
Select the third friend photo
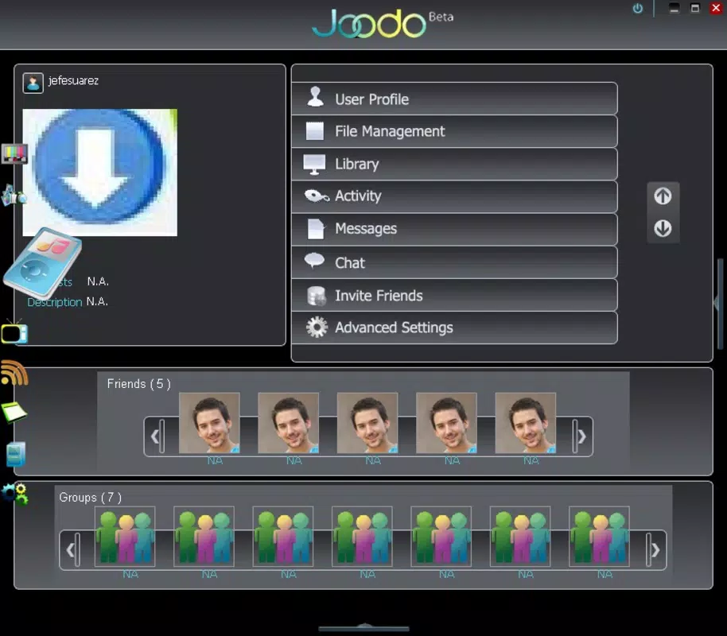(367, 423)
